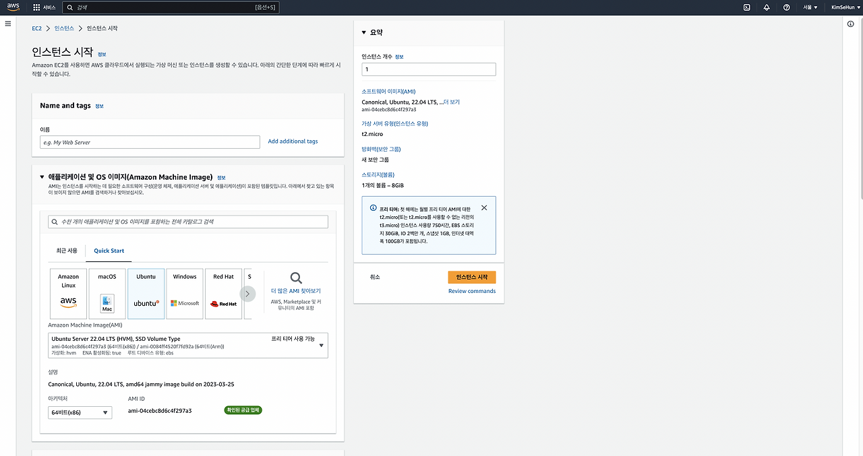Select the macOS Mac card

tap(107, 293)
